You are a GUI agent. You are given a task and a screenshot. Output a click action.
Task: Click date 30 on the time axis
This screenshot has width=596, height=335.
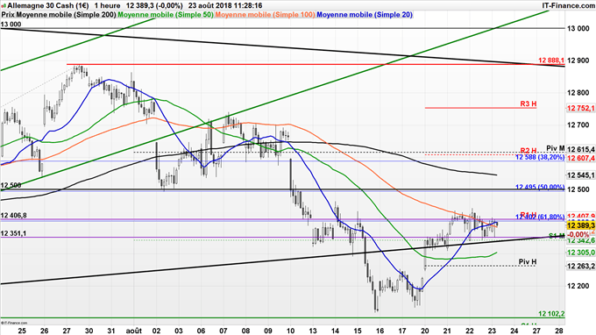click(89, 331)
